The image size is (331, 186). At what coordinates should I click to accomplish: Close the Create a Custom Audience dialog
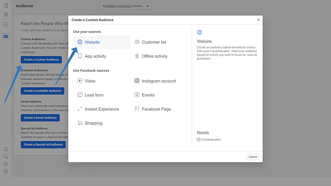click(258, 20)
